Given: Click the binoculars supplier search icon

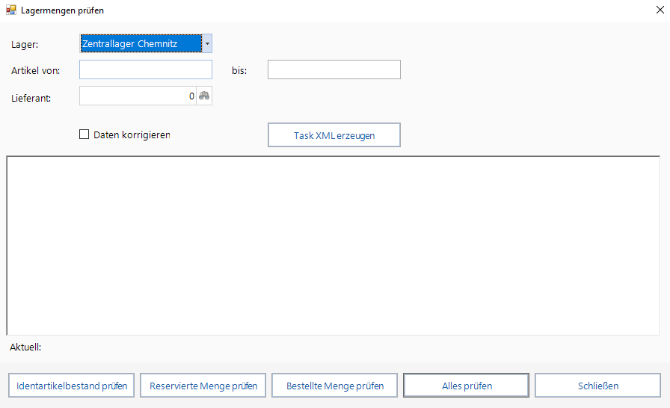Looking at the screenshot, I should pyautogui.click(x=204, y=96).
